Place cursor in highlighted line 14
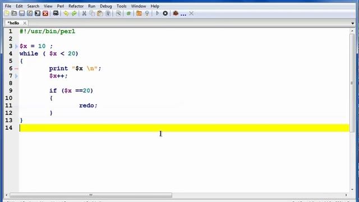 pos(185,128)
